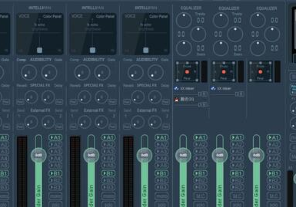Toggle the B1 bus on the rightmost INTELLIPAN strip
Screen dimensions: 296x207
point(161,173)
